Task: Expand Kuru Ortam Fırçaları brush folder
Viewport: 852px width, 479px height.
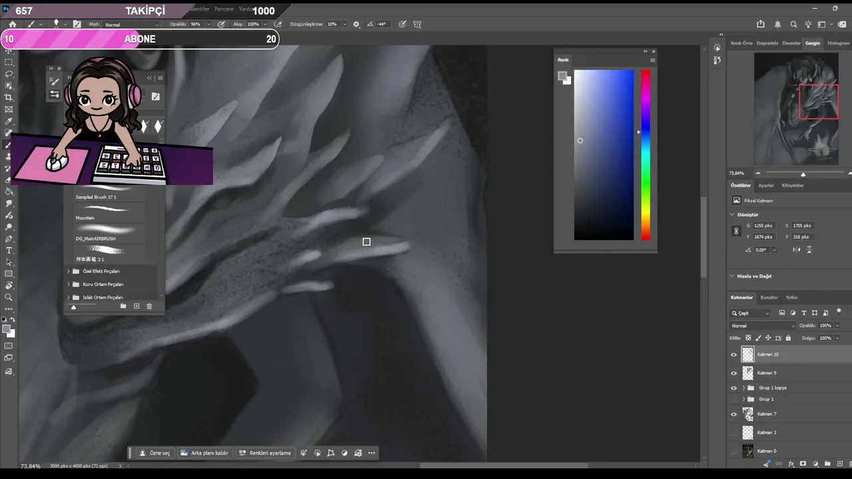Action: pyautogui.click(x=68, y=284)
